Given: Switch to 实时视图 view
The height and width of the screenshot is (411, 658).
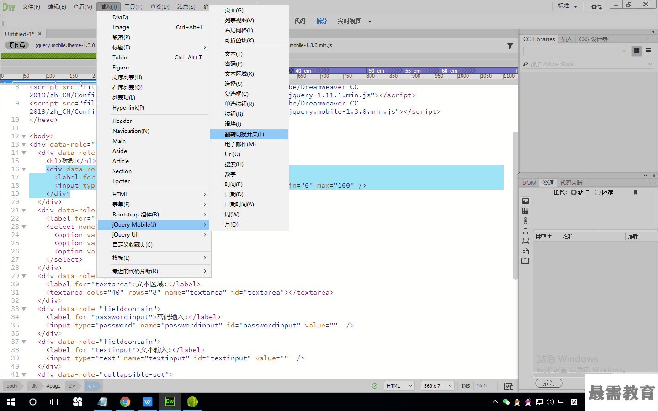Looking at the screenshot, I should (350, 21).
